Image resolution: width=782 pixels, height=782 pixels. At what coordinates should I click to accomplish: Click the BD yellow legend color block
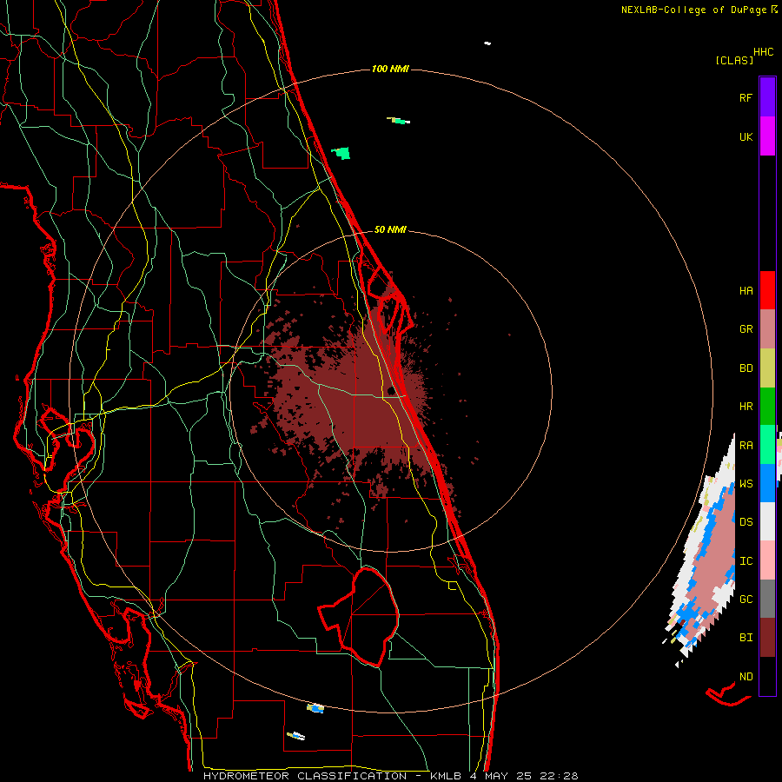click(767, 368)
